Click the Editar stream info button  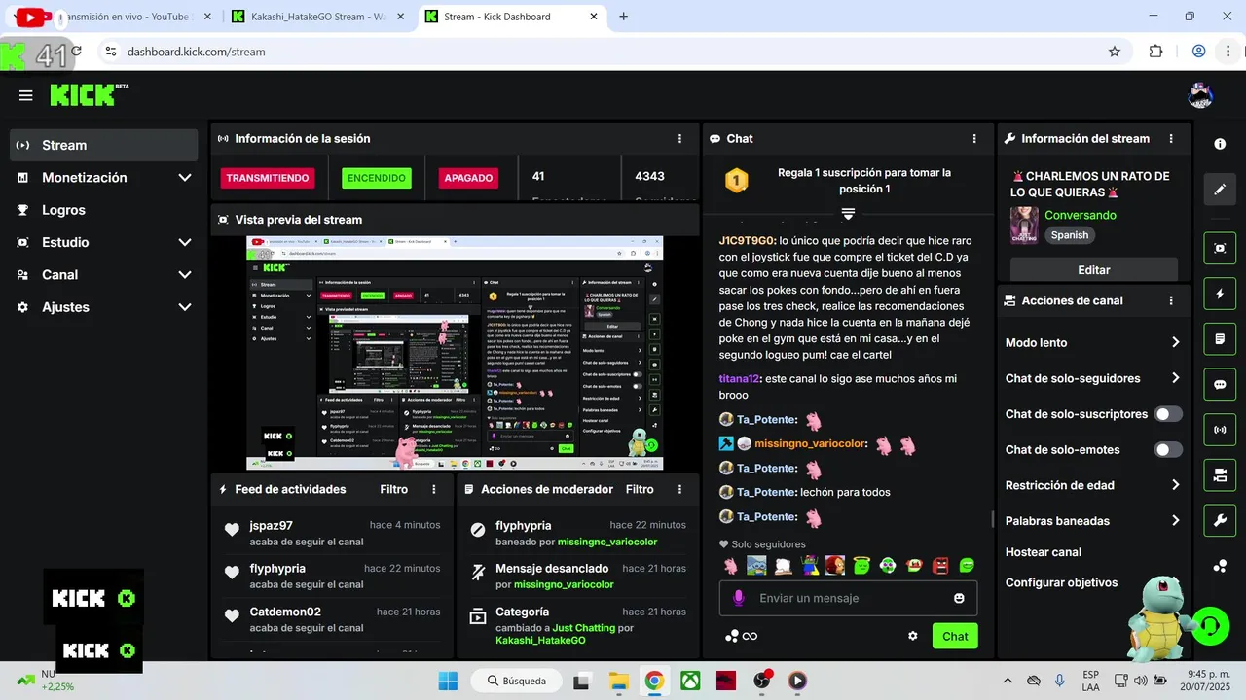(x=1094, y=269)
